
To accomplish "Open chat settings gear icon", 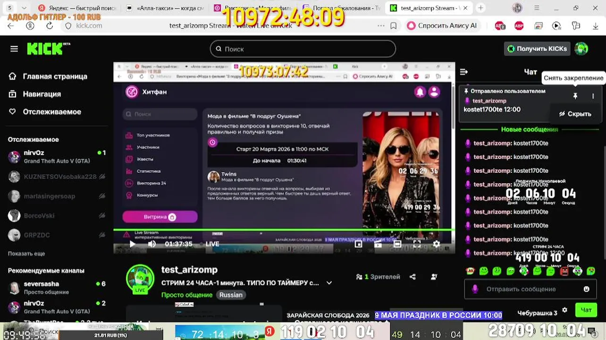I will point(564,310).
